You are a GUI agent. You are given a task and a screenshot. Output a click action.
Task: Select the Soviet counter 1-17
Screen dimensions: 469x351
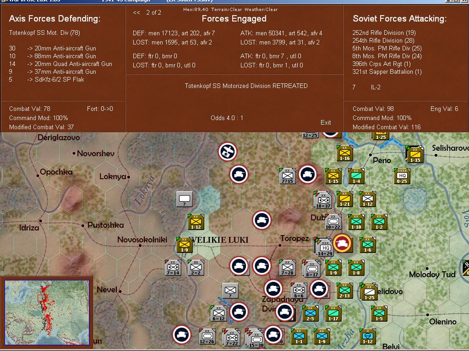(x=333, y=313)
